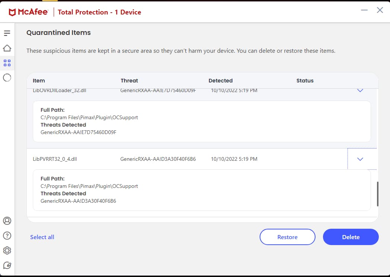Click the McAfee logo
This screenshot has height=277, width=390.
[x=28, y=12]
